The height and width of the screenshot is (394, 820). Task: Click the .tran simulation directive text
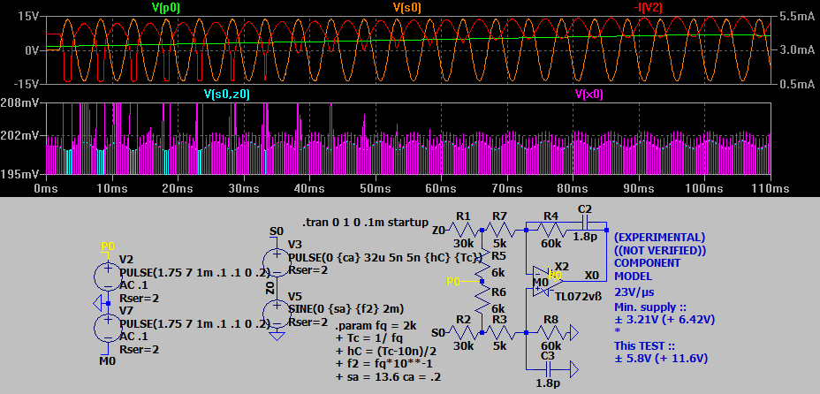pyautogui.click(x=365, y=222)
